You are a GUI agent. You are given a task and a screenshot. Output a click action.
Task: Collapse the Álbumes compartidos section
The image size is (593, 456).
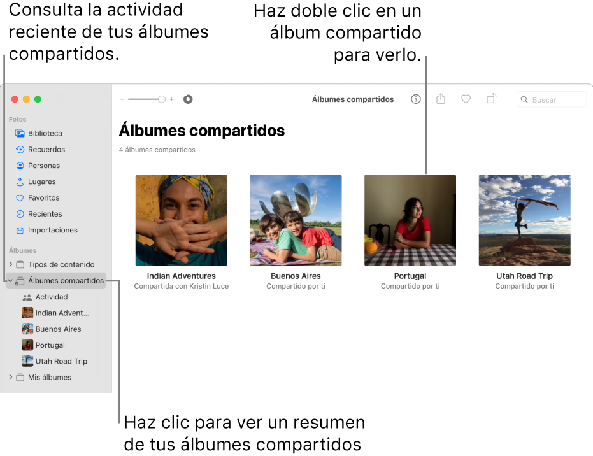pyautogui.click(x=10, y=280)
